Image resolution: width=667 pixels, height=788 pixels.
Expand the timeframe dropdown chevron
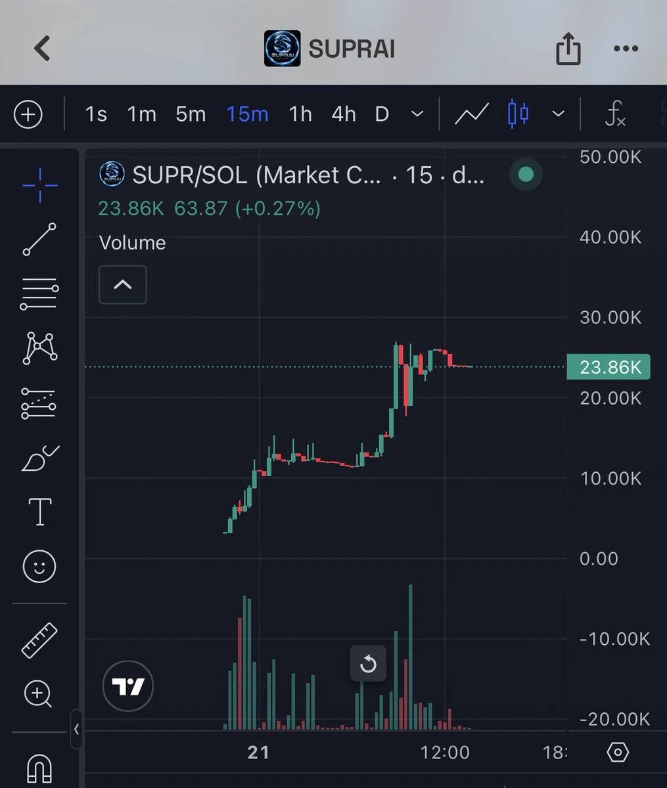tap(417, 115)
